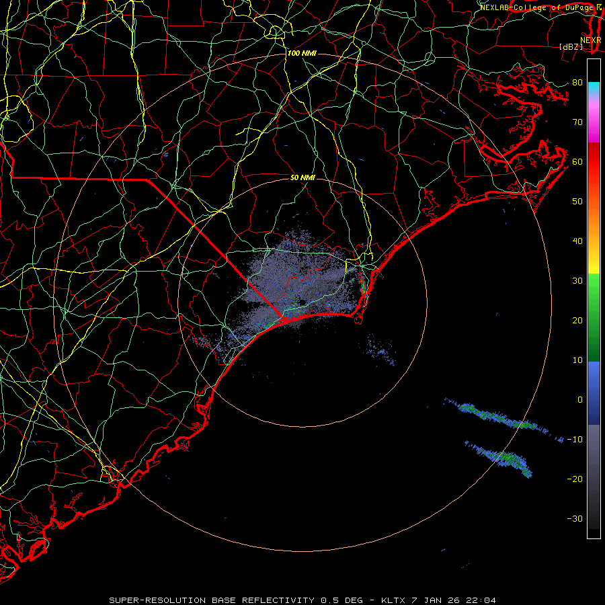Select the [dBZ] unit label above the scale
605x605 pixels.
571,46
